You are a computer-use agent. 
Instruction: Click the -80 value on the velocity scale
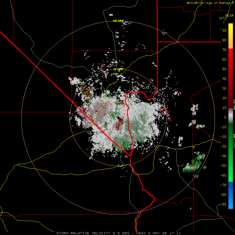223,195
